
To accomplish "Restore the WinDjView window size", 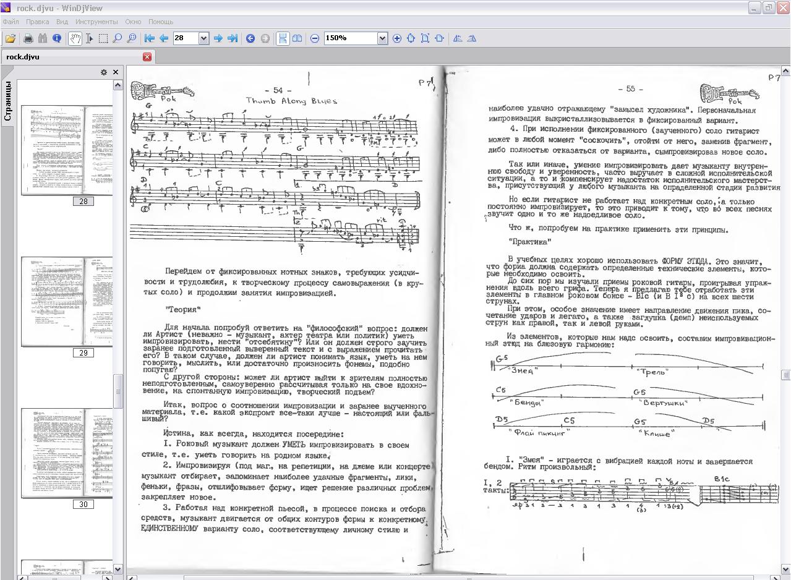I will pos(769,8).
